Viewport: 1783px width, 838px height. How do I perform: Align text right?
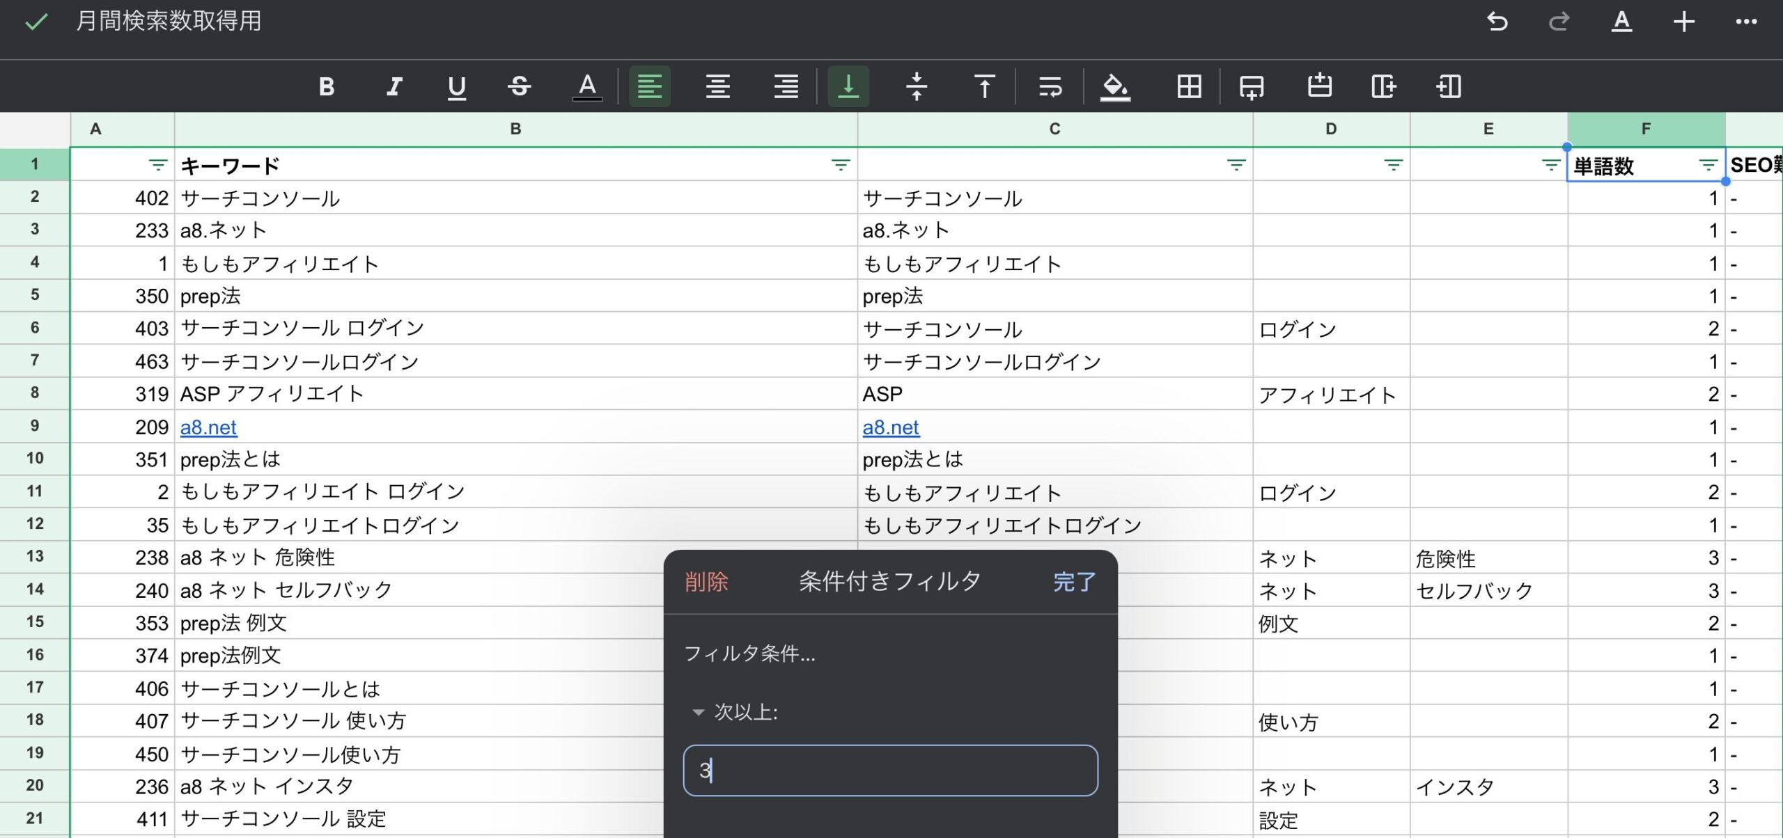[x=786, y=86]
